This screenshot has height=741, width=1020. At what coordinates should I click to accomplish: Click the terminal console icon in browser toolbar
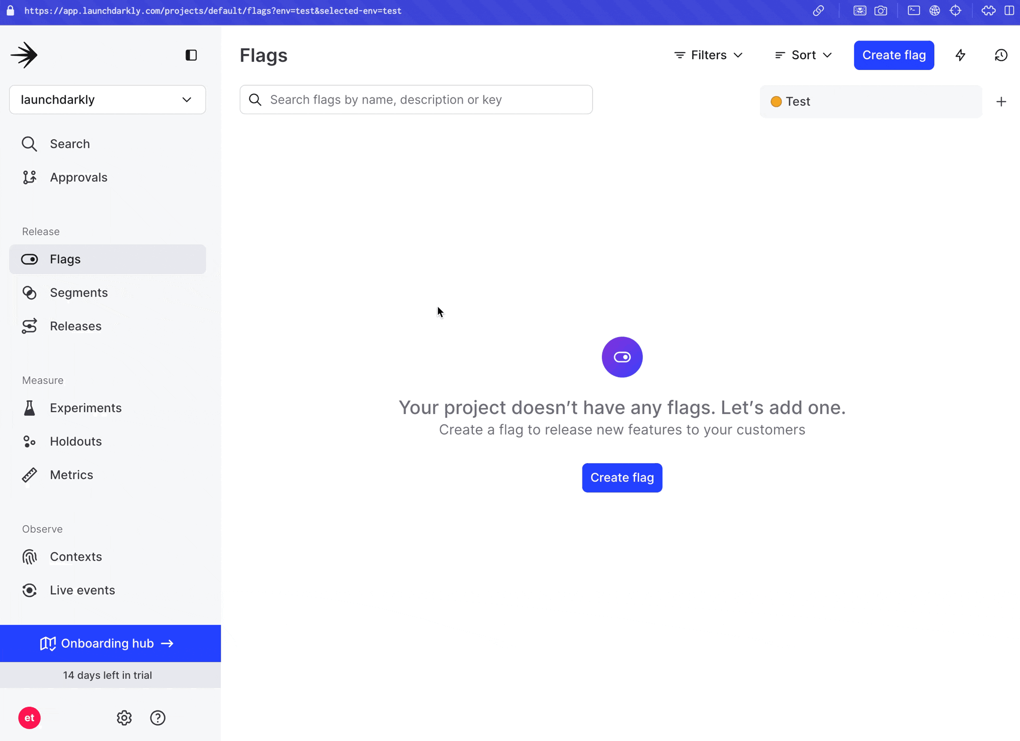click(x=914, y=11)
